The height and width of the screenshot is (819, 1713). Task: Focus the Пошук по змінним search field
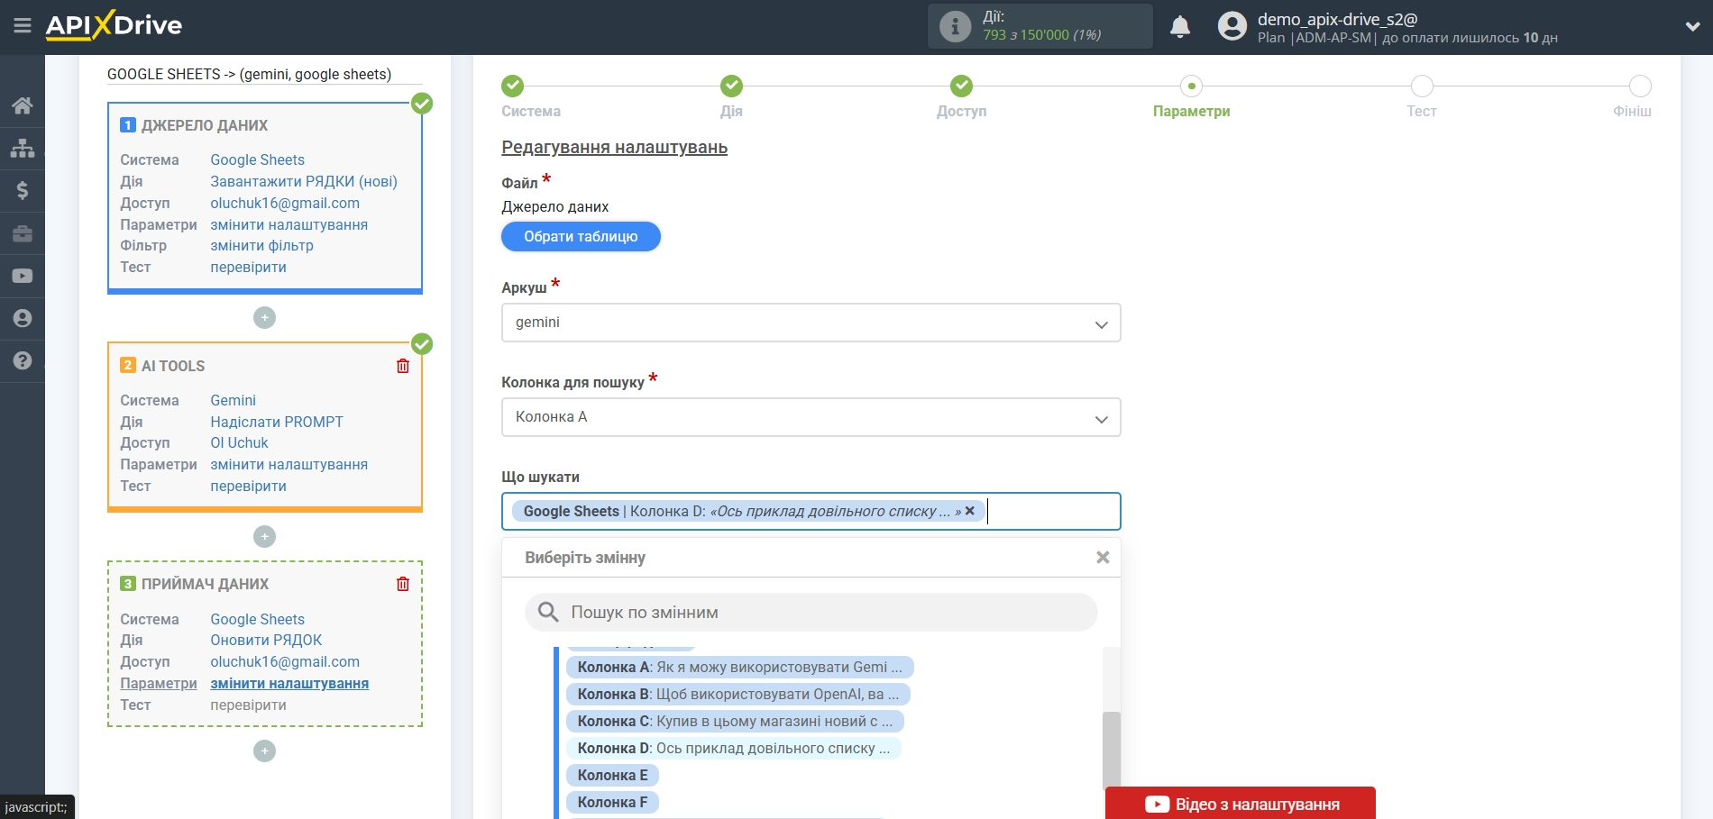[x=811, y=613]
